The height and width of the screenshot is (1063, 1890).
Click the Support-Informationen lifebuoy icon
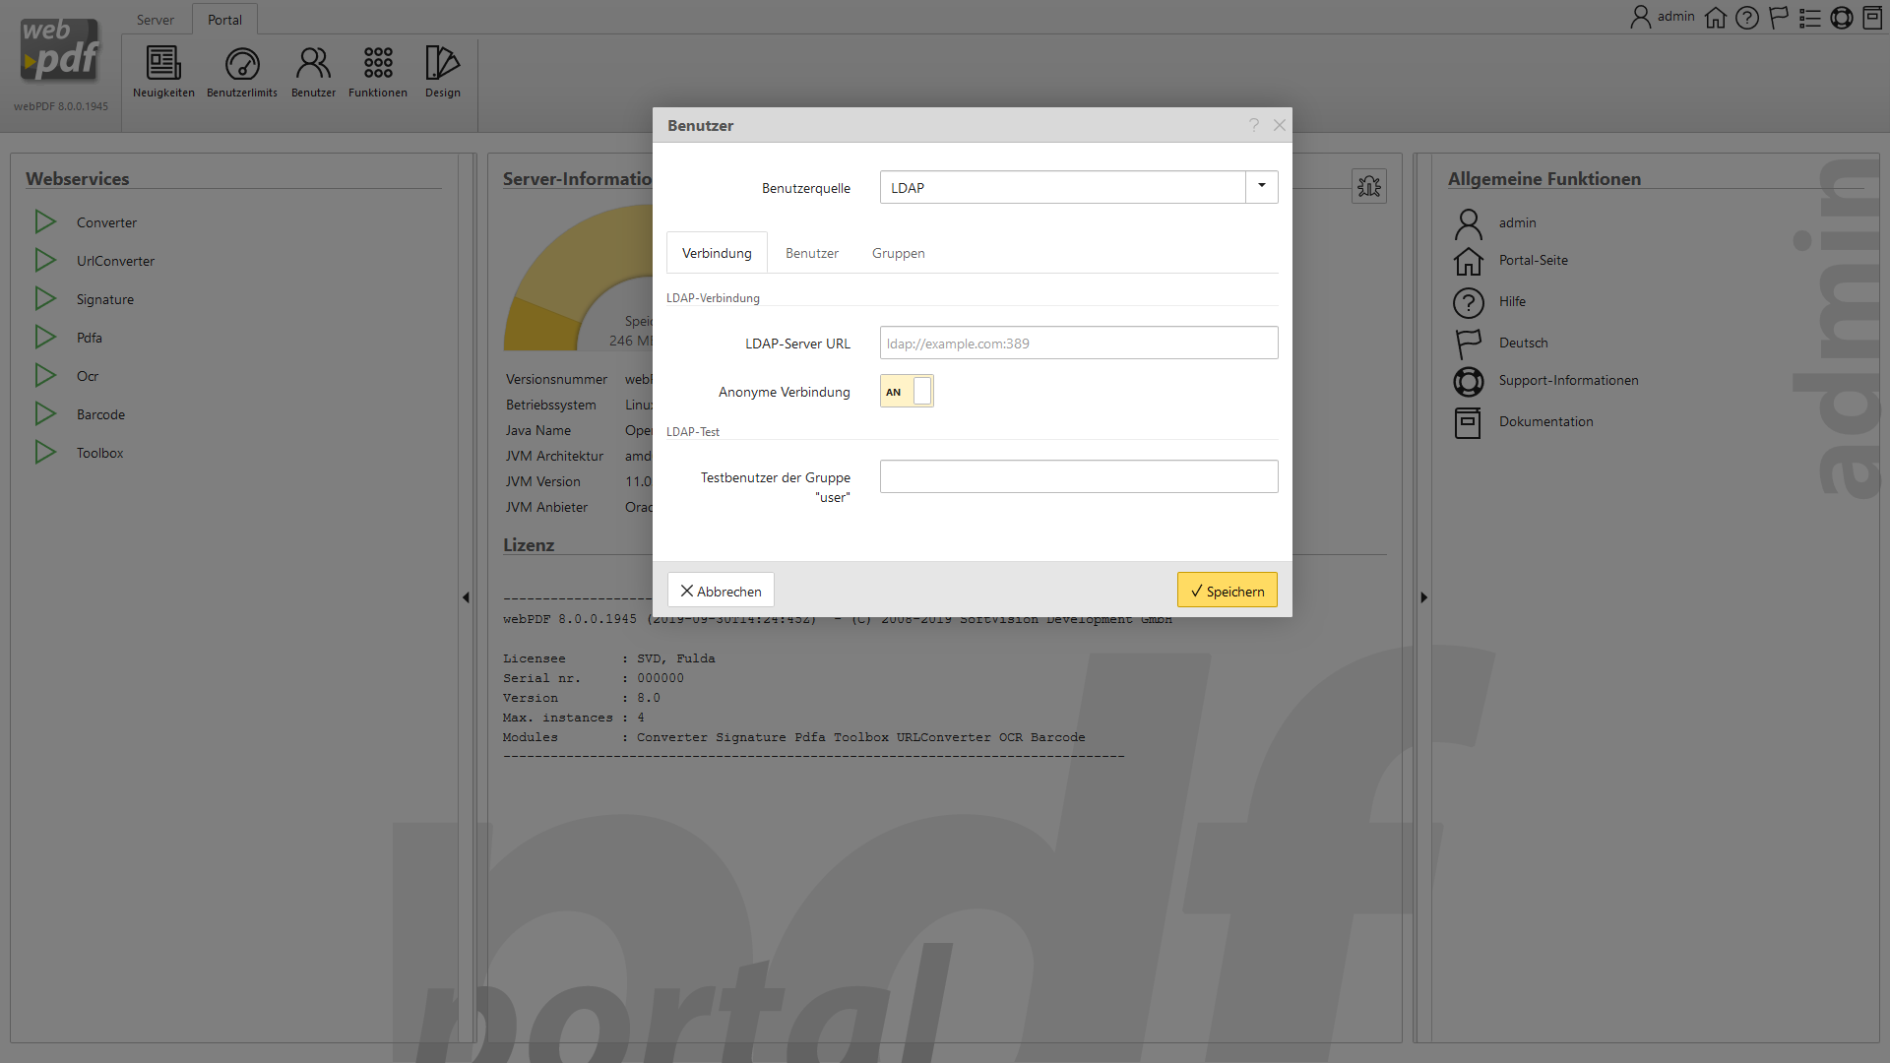tap(1468, 381)
